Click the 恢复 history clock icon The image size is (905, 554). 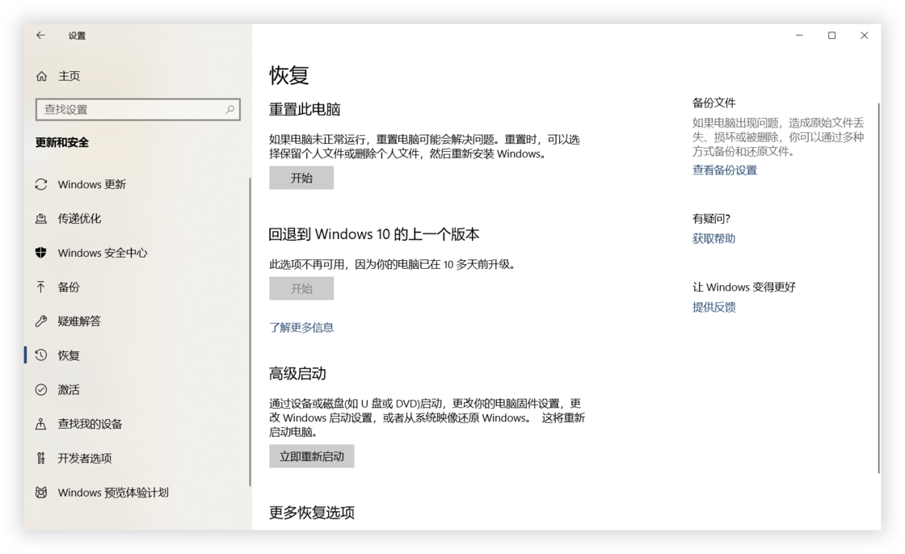(x=41, y=355)
